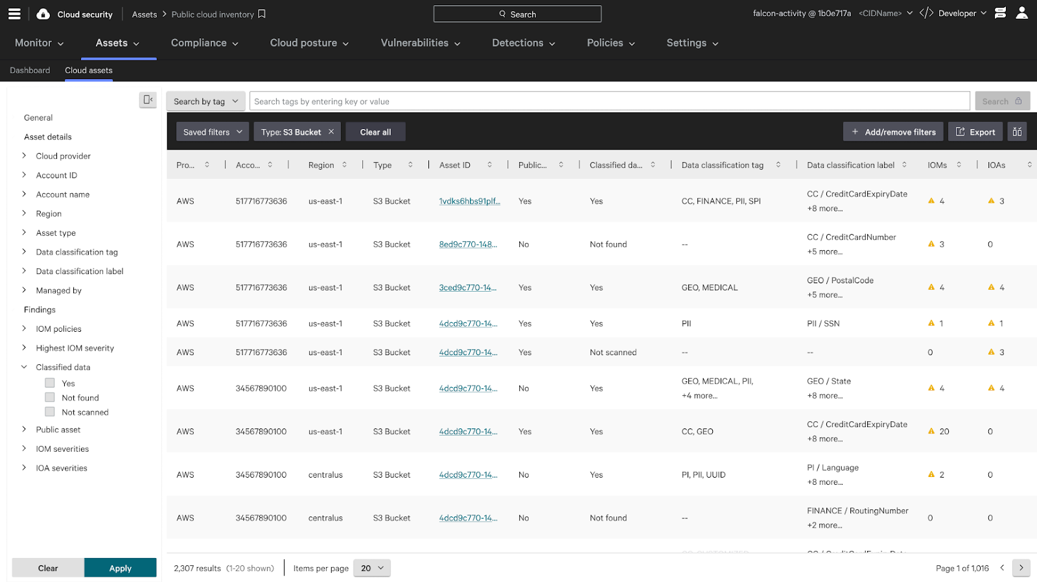Open asset link 8ed9c770-148
Screen dimensions: 1037x582
(x=468, y=244)
